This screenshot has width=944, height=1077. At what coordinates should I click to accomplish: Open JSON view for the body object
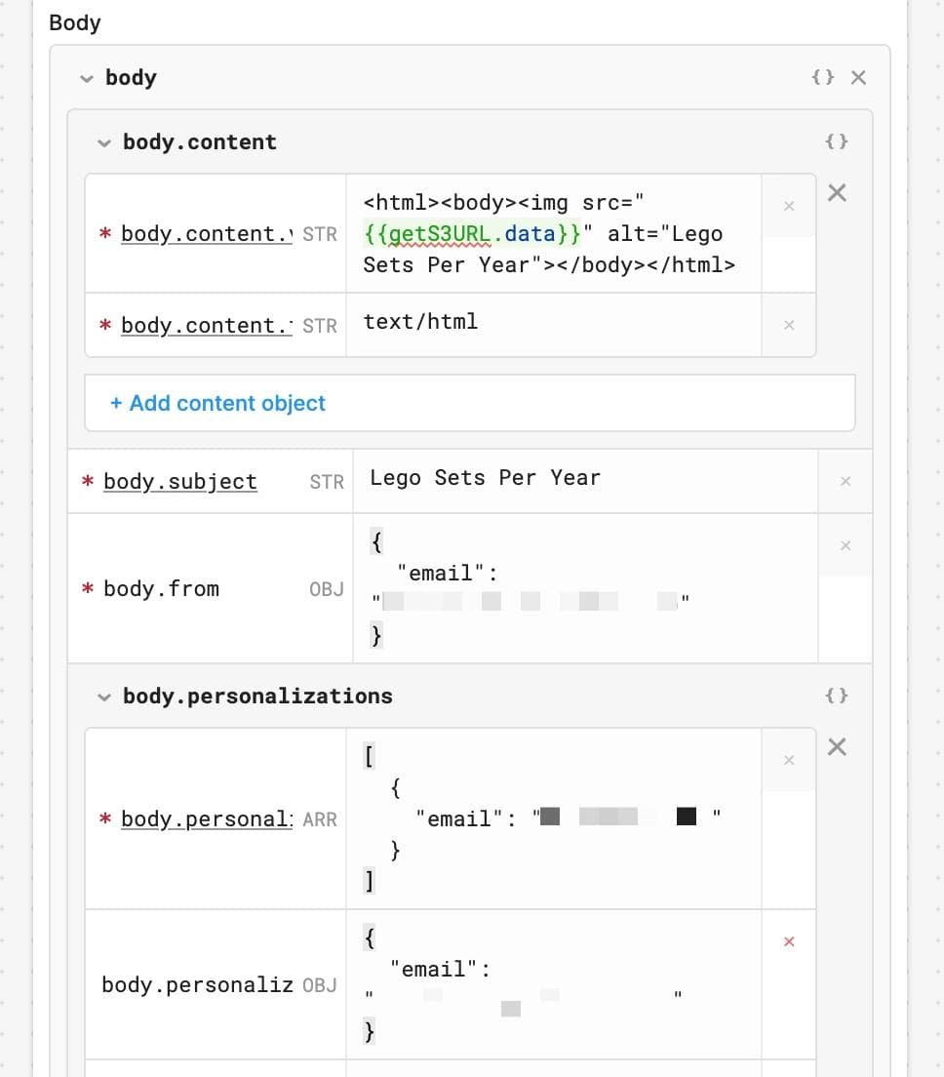point(823,77)
